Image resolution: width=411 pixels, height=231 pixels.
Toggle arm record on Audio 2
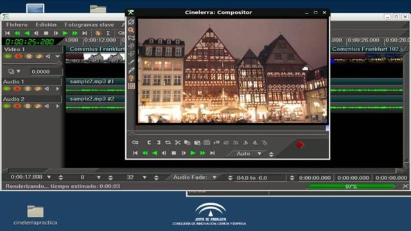[17, 106]
